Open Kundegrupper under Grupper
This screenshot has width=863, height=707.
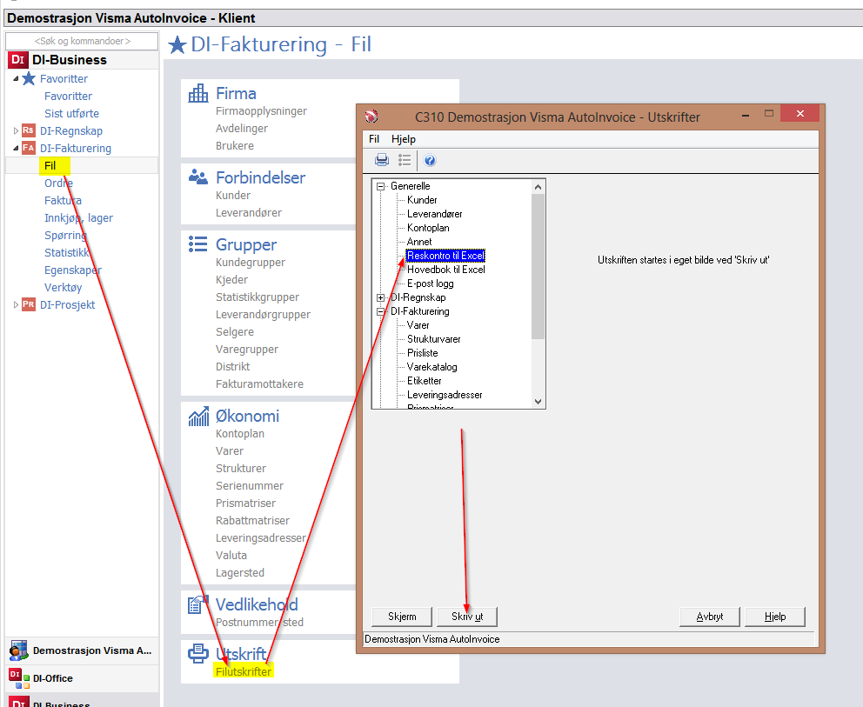[251, 262]
